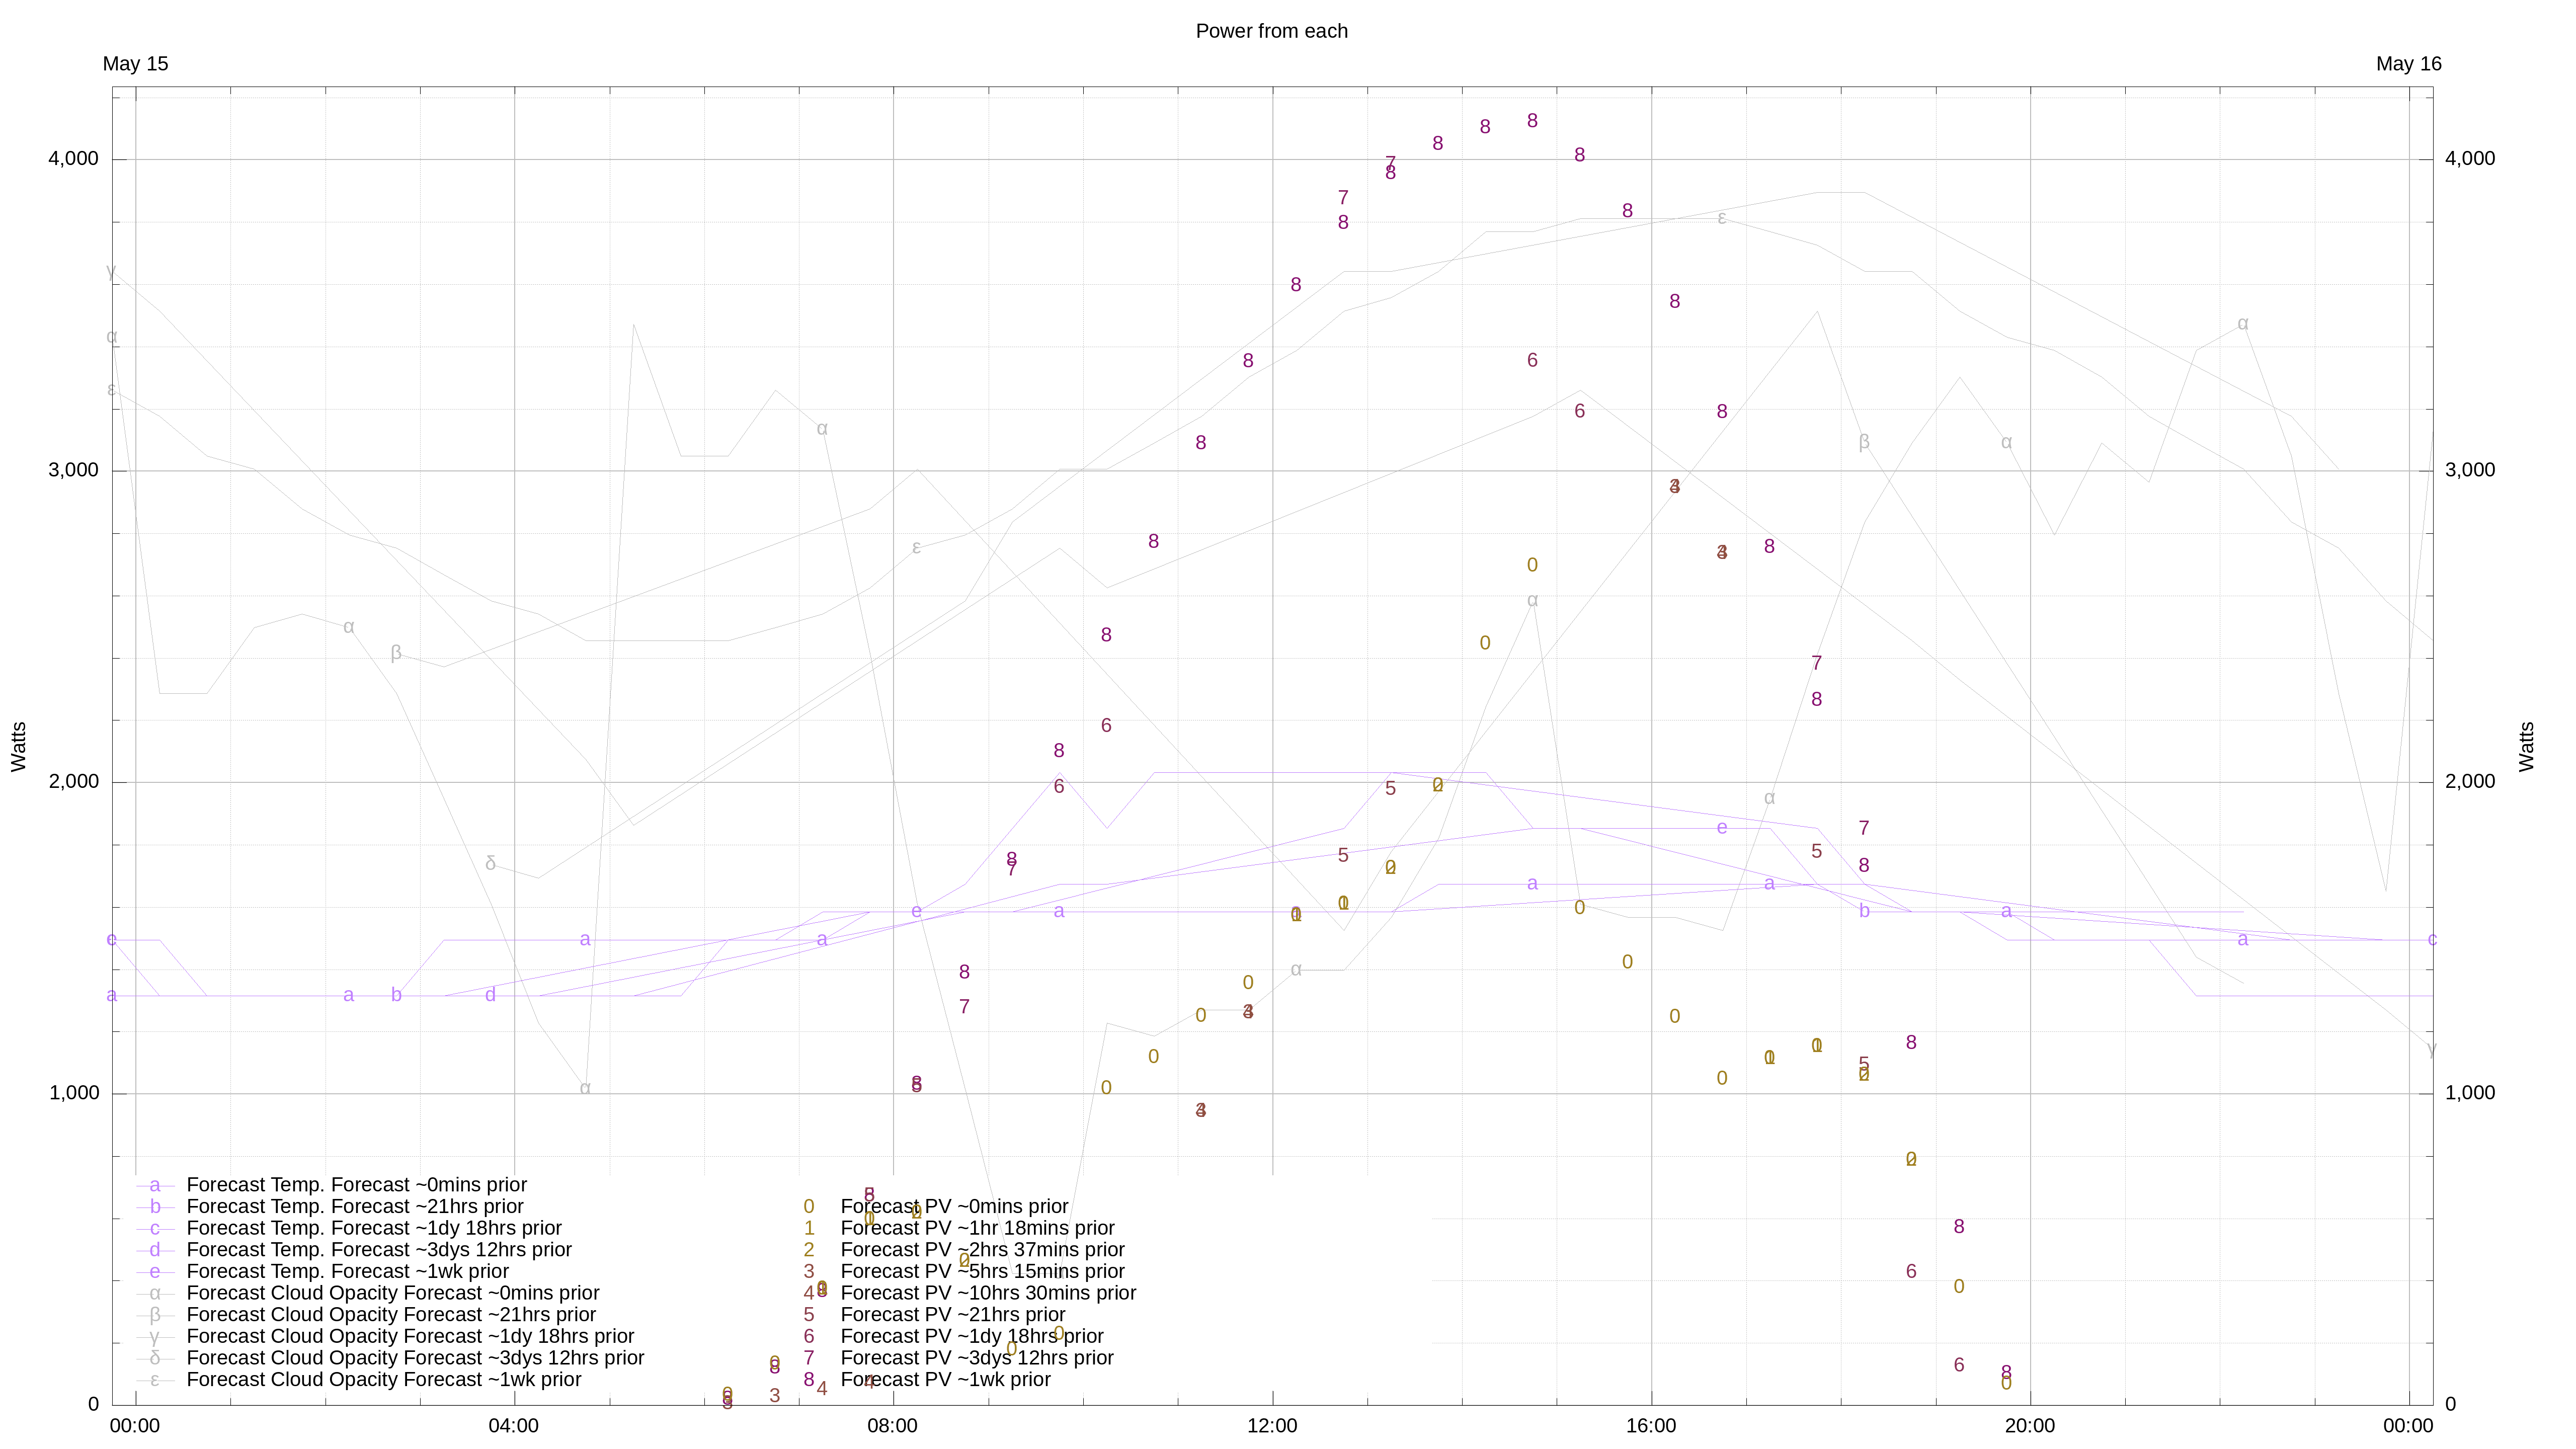Screen dimensions: 2576x1449
Task: Click the 'δ' data marker inside the plot
Action: (x=490, y=863)
